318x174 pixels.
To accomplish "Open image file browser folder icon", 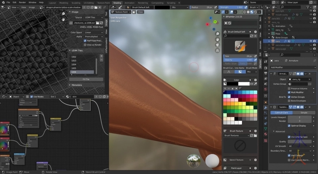I will (x=97, y=23).
